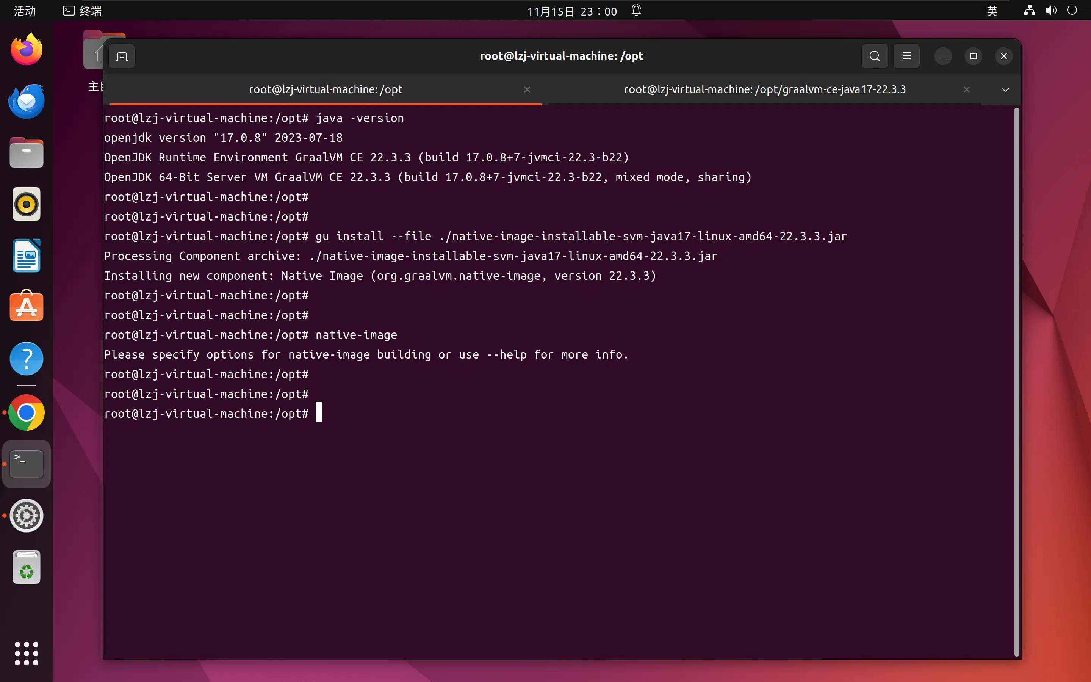The height and width of the screenshot is (682, 1091).
Task: Open the terminal hamburger menu
Action: (906, 56)
